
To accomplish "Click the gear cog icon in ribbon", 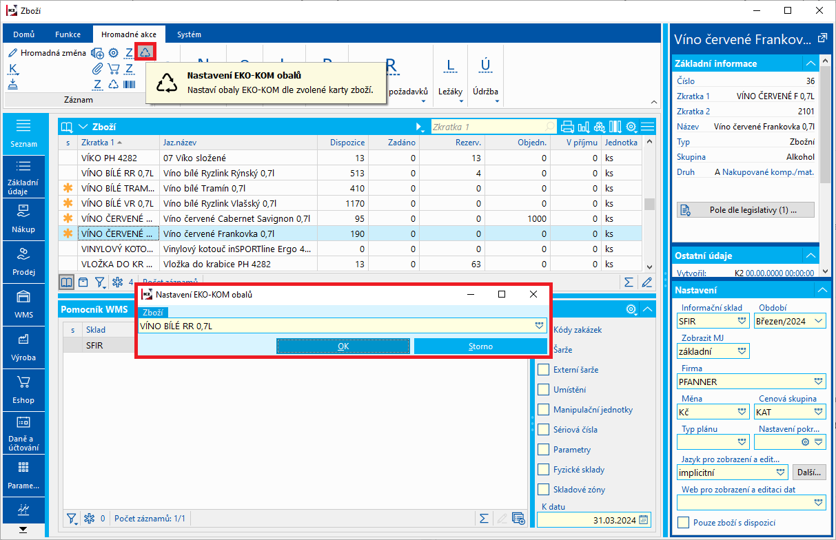I will click(x=114, y=52).
